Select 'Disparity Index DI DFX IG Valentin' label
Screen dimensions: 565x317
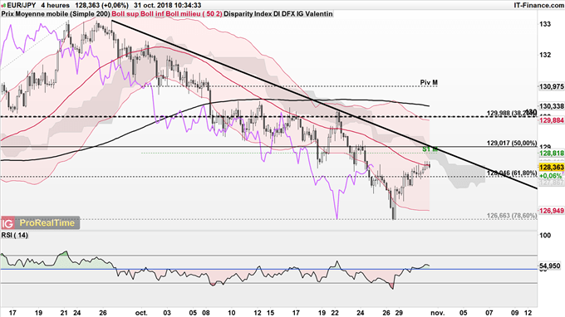pos(278,13)
